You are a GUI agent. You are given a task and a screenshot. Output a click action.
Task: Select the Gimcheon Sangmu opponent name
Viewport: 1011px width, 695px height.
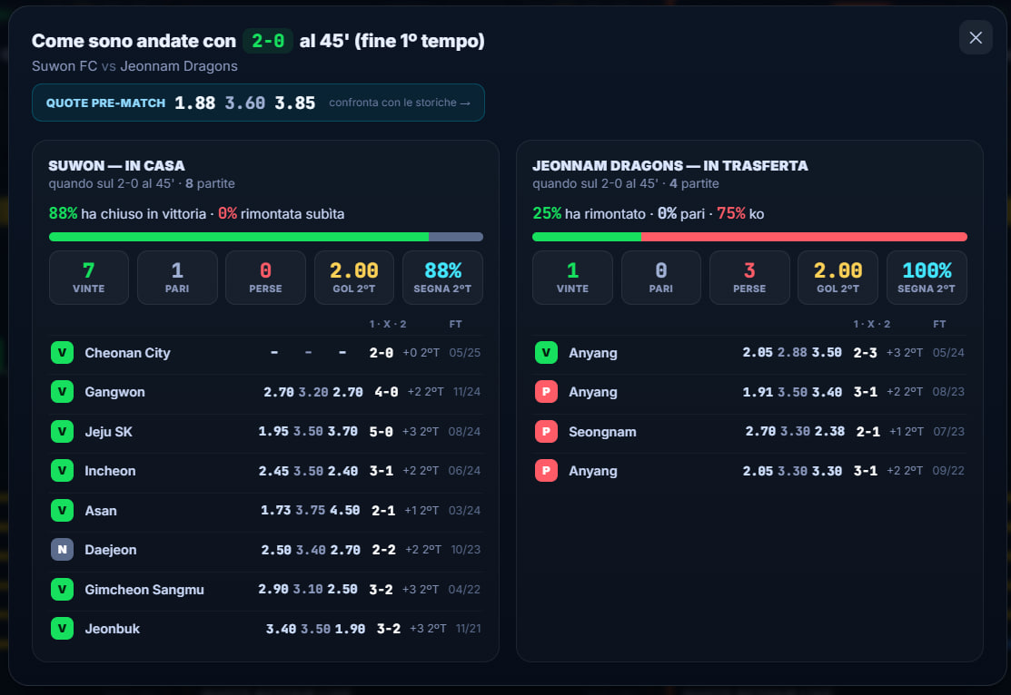(144, 590)
